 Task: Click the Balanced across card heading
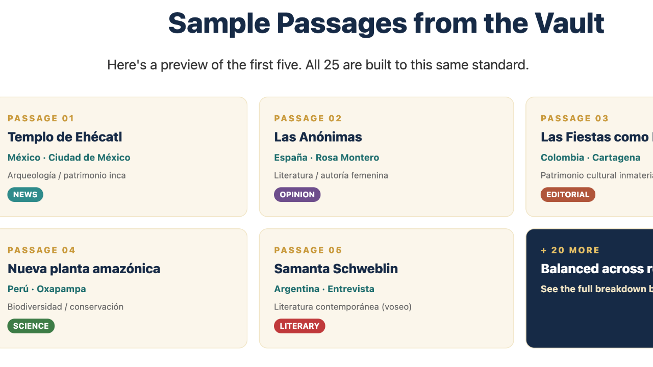pyautogui.click(x=597, y=269)
